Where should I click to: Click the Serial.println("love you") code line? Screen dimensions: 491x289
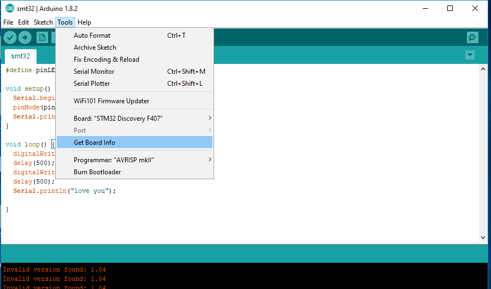click(x=64, y=191)
